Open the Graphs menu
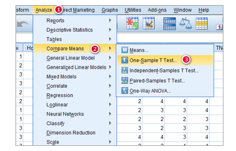This screenshot has height=151, width=236. click(110, 10)
